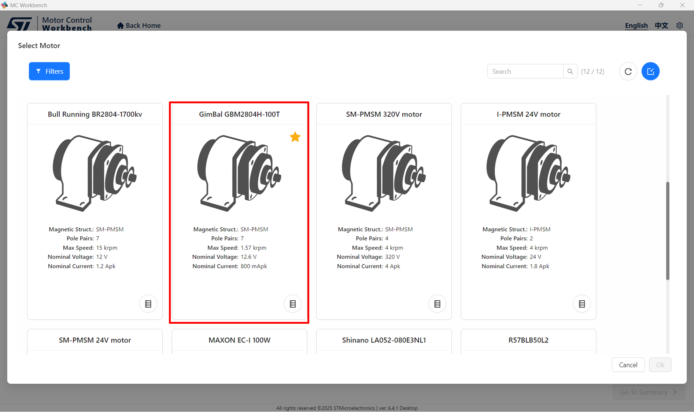
Task: Click the Shinano LA052-080E3NL1 card title
Action: (x=384, y=340)
